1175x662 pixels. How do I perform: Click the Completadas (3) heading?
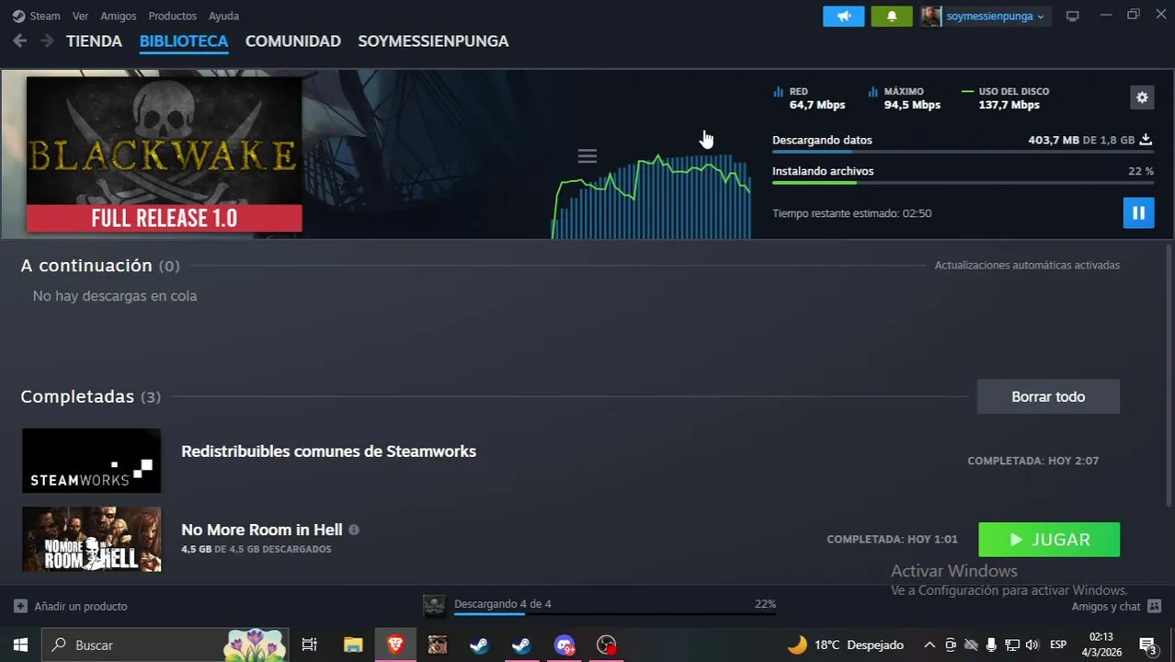pos(91,396)
